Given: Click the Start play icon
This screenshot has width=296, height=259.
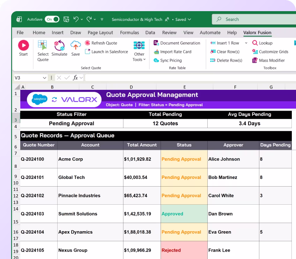Looking at the screenshot, I should pos(23,45).
